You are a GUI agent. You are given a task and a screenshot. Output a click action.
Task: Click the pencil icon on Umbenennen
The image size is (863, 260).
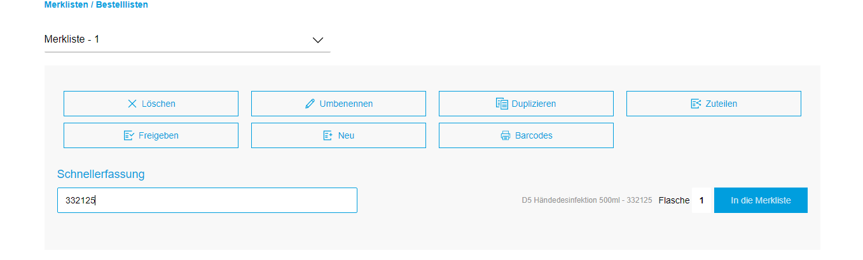[310, 104]
